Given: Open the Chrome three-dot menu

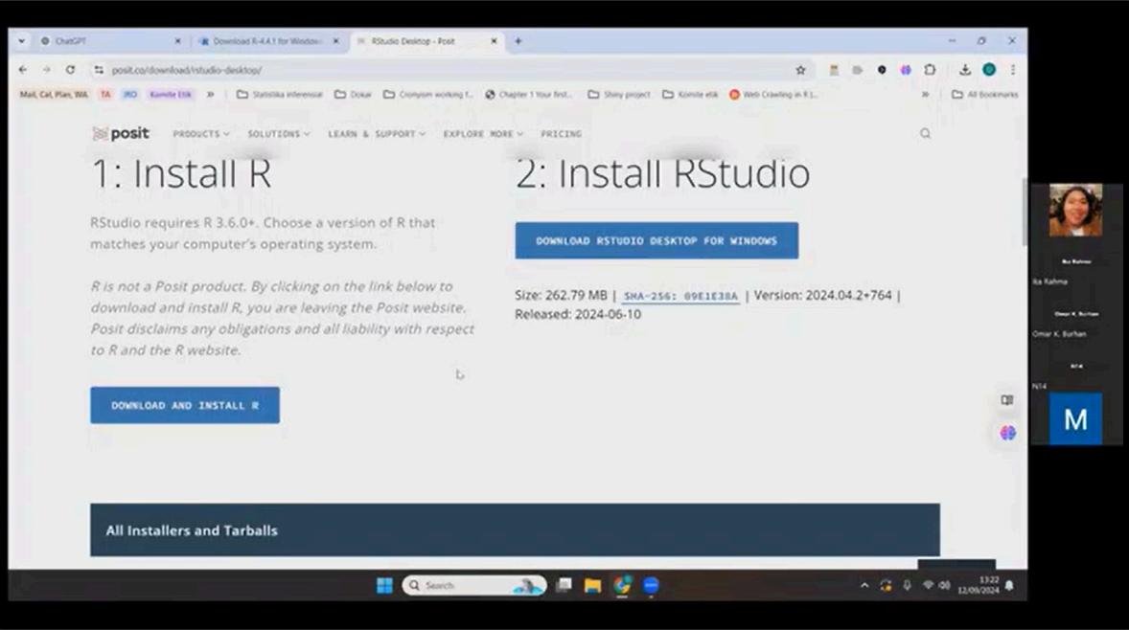Looking at the screenshot, I should click(1013, 70).
